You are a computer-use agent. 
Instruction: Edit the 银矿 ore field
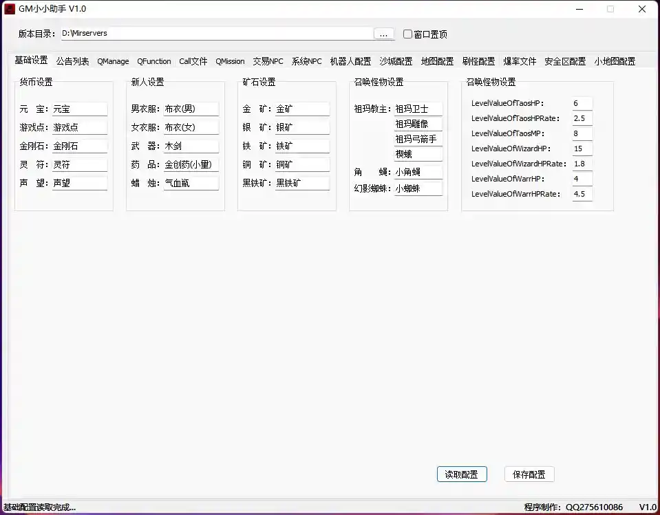click(x=302, y=127)
